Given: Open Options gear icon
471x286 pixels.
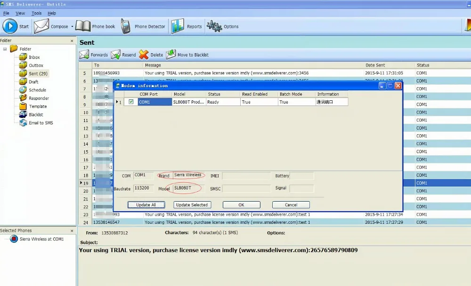Looking at the screenshot, I should point(214,26).
